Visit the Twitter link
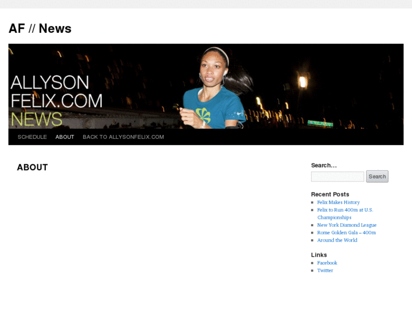The image size is (412, 309). point(325,270)
